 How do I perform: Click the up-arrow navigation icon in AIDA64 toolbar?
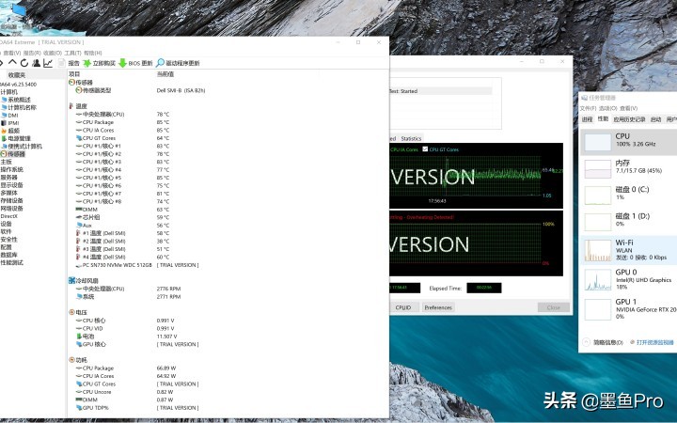12,63
